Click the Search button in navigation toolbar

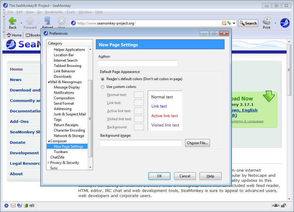(248, 23)
